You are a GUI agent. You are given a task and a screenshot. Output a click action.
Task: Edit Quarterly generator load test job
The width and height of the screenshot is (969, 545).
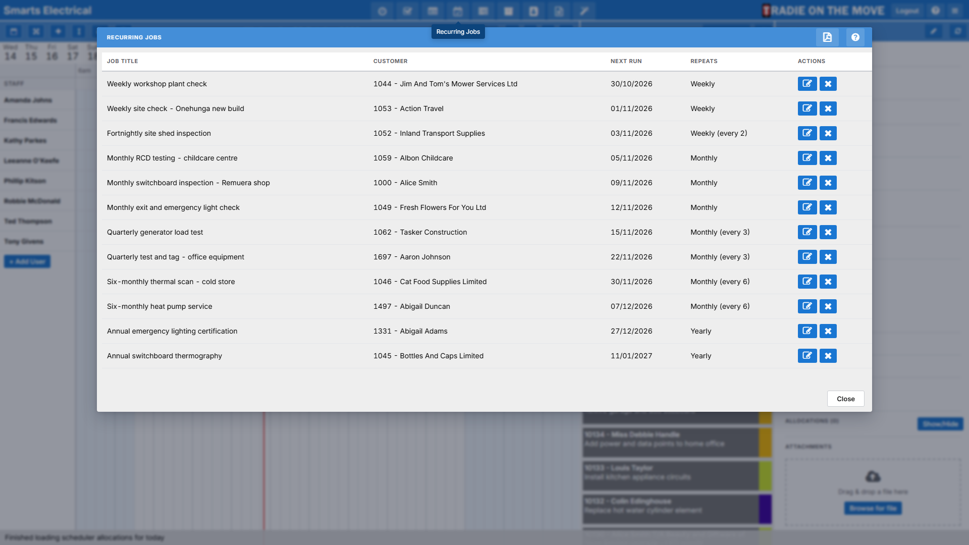pos(807,232)
